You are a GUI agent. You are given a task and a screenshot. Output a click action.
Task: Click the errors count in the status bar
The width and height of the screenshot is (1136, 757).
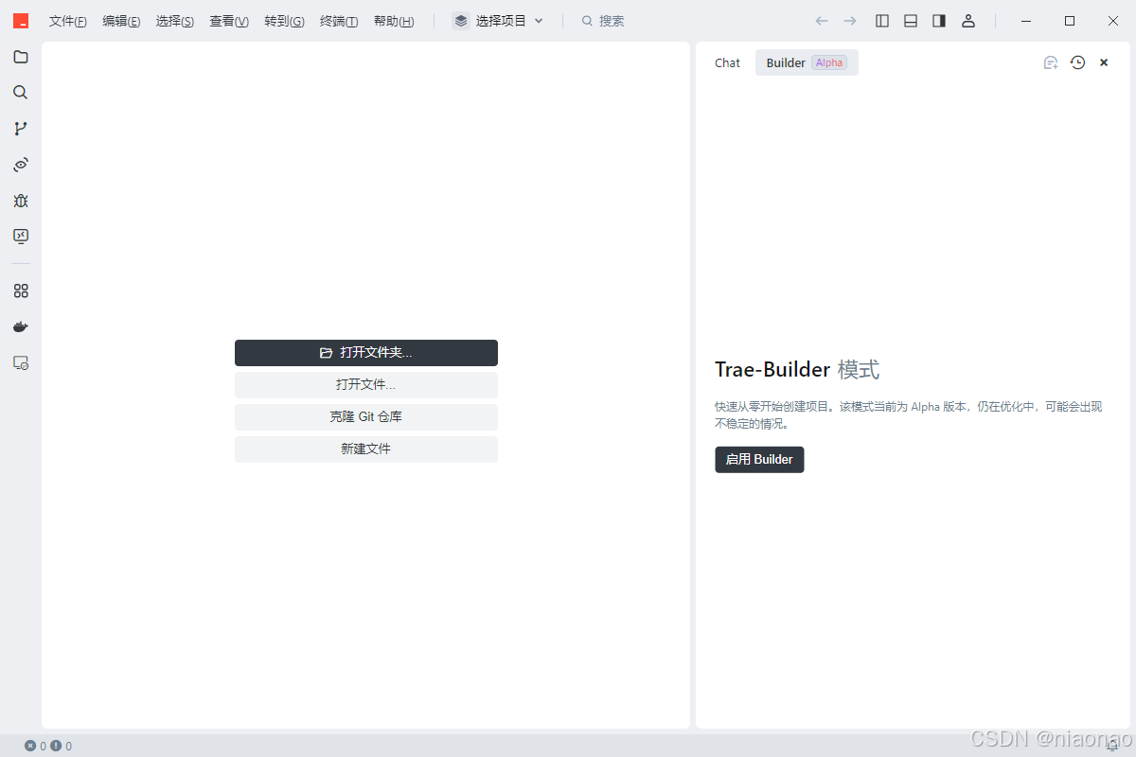36,746
